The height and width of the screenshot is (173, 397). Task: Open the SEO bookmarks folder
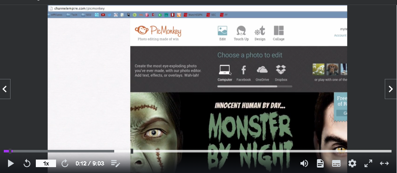[x=86, y=15]
